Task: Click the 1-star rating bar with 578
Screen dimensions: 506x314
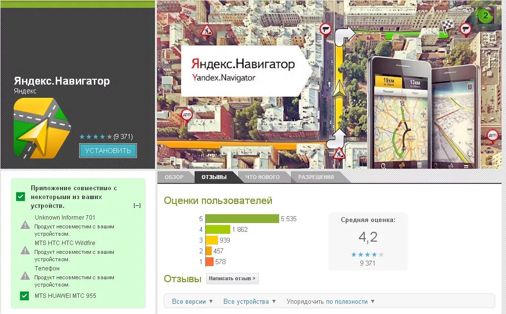Action: [209, 262]
